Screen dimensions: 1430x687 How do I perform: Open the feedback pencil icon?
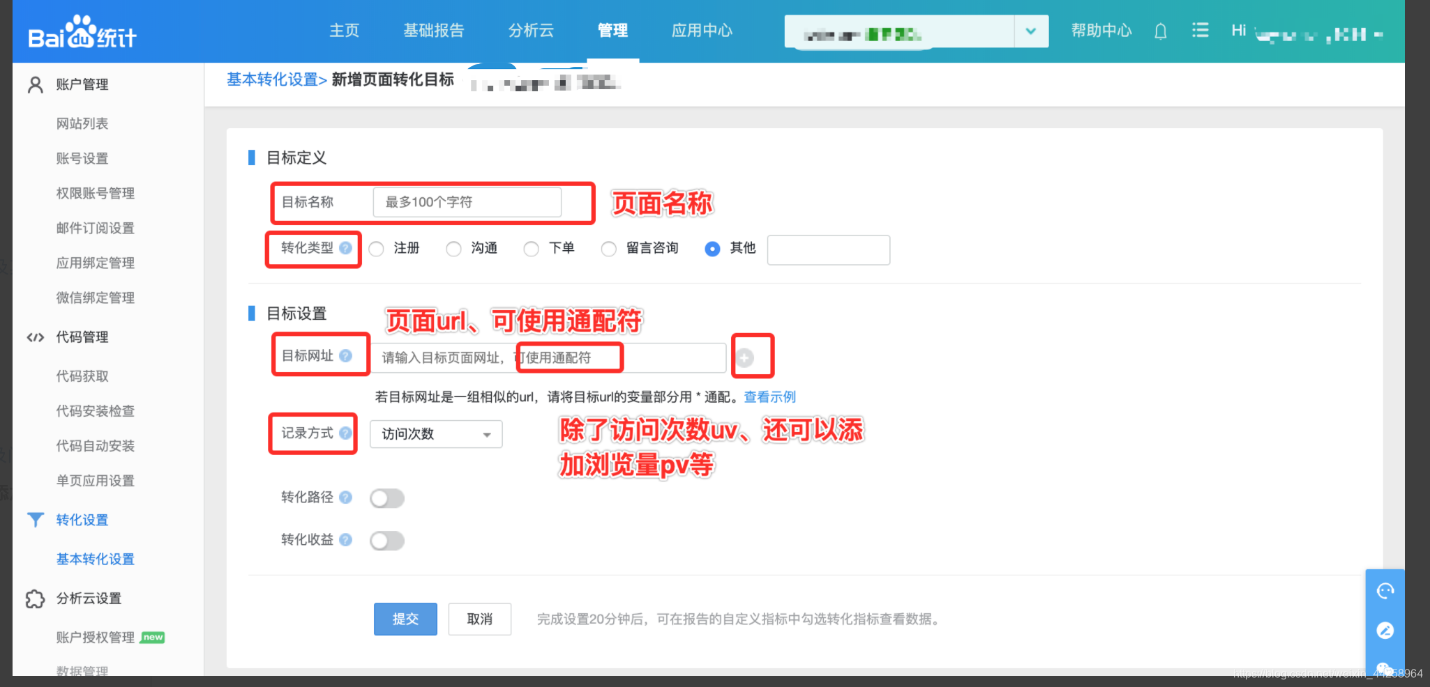coord(1385,631)
